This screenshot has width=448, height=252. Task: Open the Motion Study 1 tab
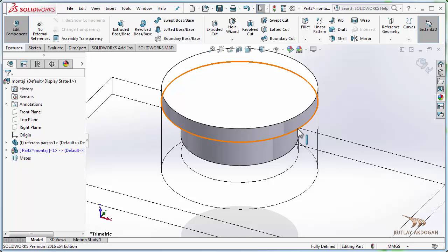[x=87, y=240]
